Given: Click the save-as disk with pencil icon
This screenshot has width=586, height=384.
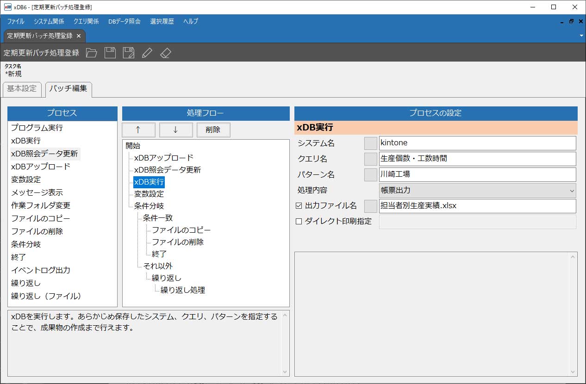Looking at the screenshot, I should [x=128, y=53].
